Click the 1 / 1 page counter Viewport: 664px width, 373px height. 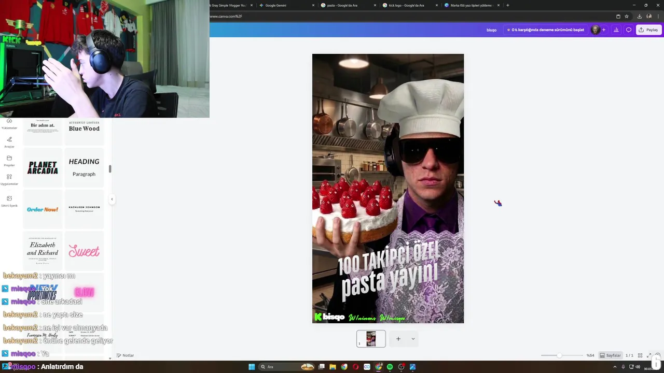(x=629, y=355)
